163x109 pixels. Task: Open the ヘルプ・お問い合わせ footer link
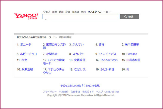(x=108, y=92)
